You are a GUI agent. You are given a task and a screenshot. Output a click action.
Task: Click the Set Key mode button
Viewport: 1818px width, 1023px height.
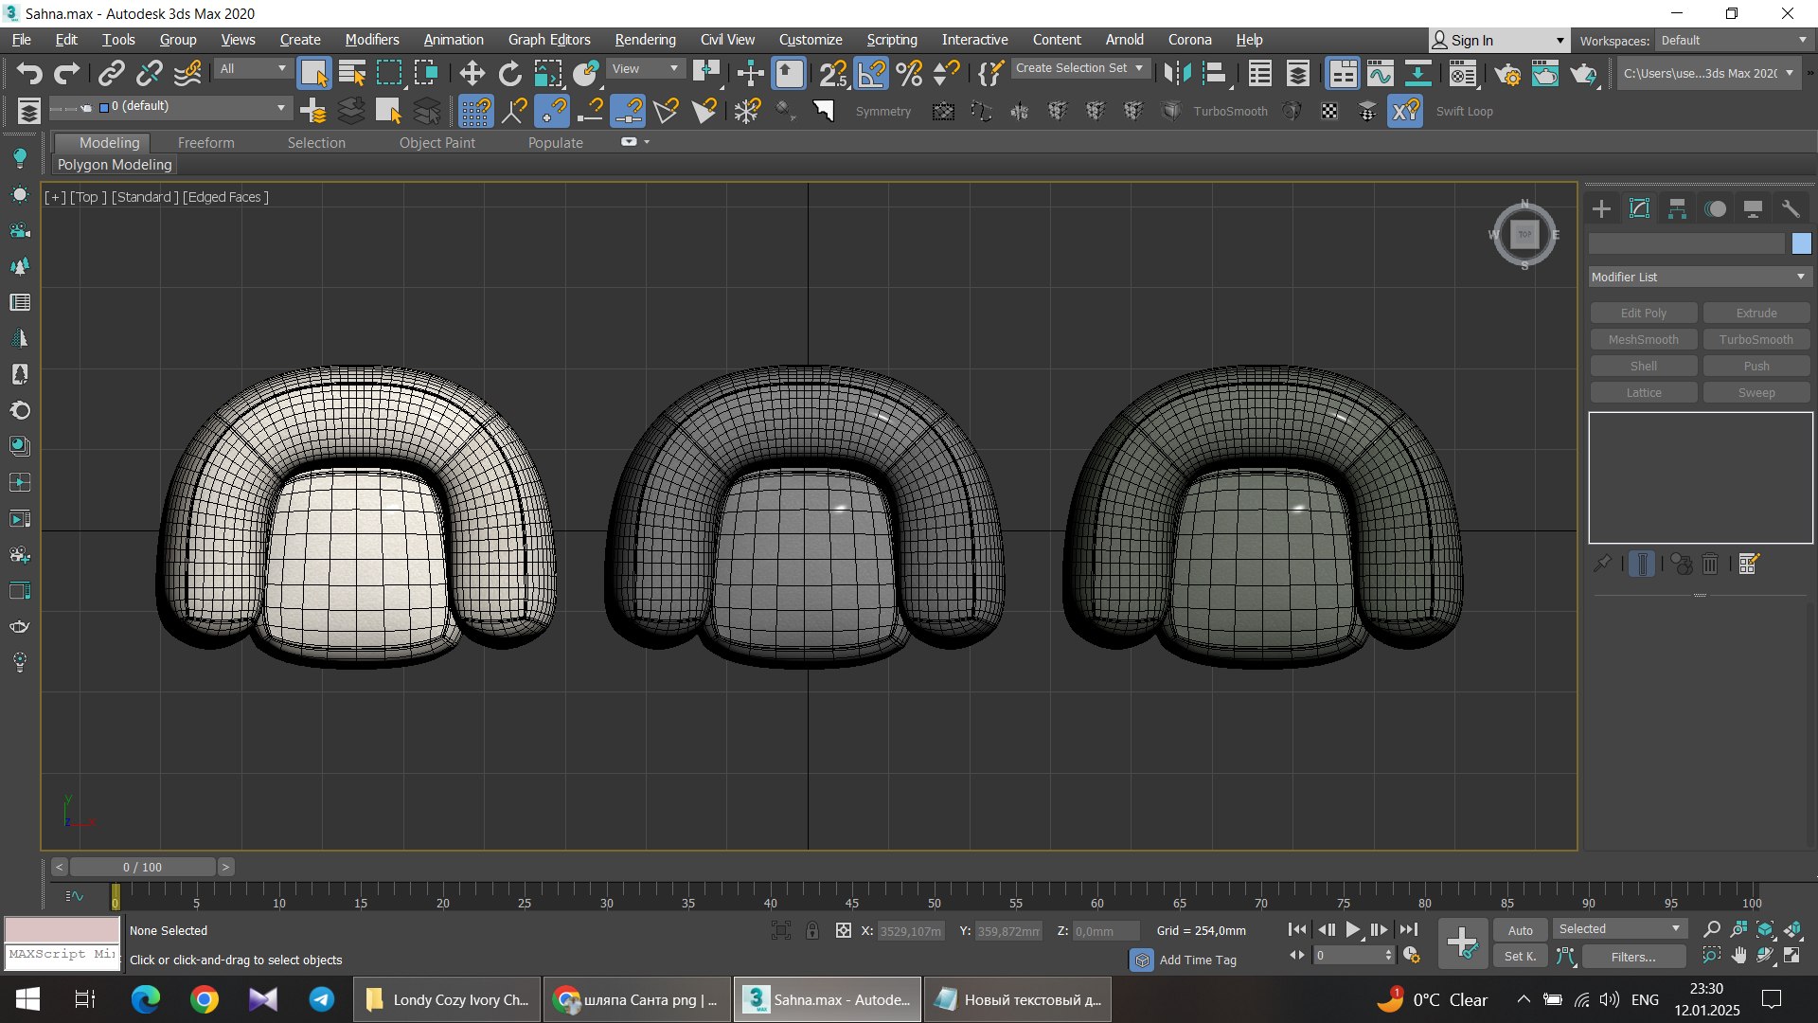(x=1521, y=957)
